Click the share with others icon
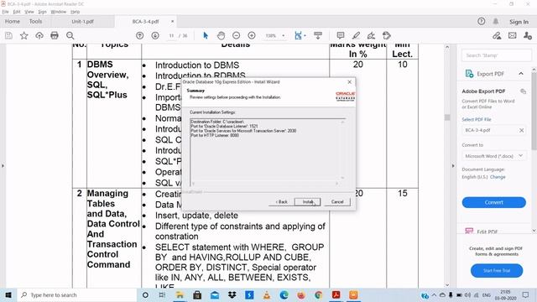This screenshot has width=537, height=302. [x=528, y=35]
